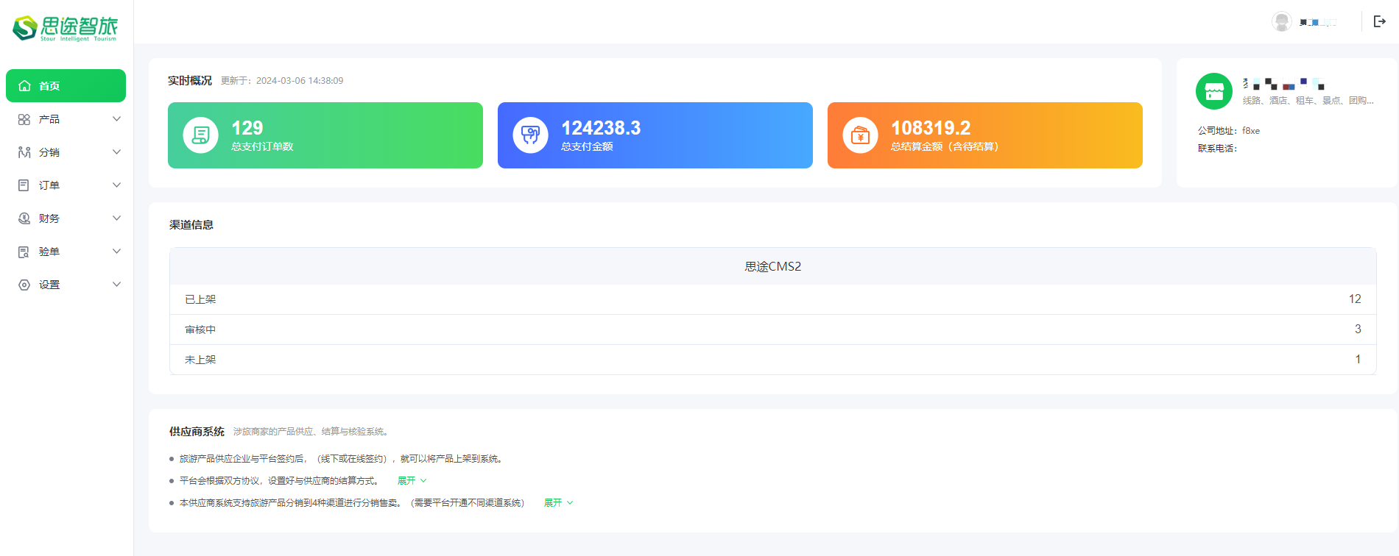
Task: Expand the 设置 menu chevron
Action: coord(116,285)
